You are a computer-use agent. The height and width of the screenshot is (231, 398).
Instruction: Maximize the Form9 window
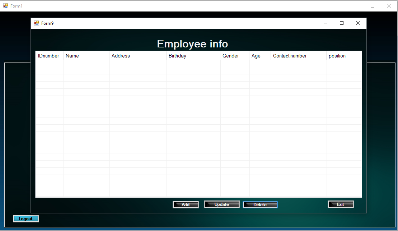pos(342,23)
